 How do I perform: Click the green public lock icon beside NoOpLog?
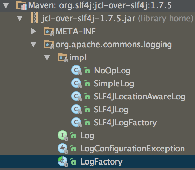(x=87, y=70)
